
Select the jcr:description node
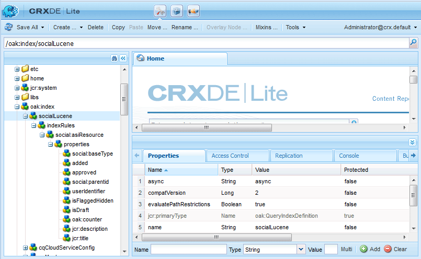tap(89, 229)
